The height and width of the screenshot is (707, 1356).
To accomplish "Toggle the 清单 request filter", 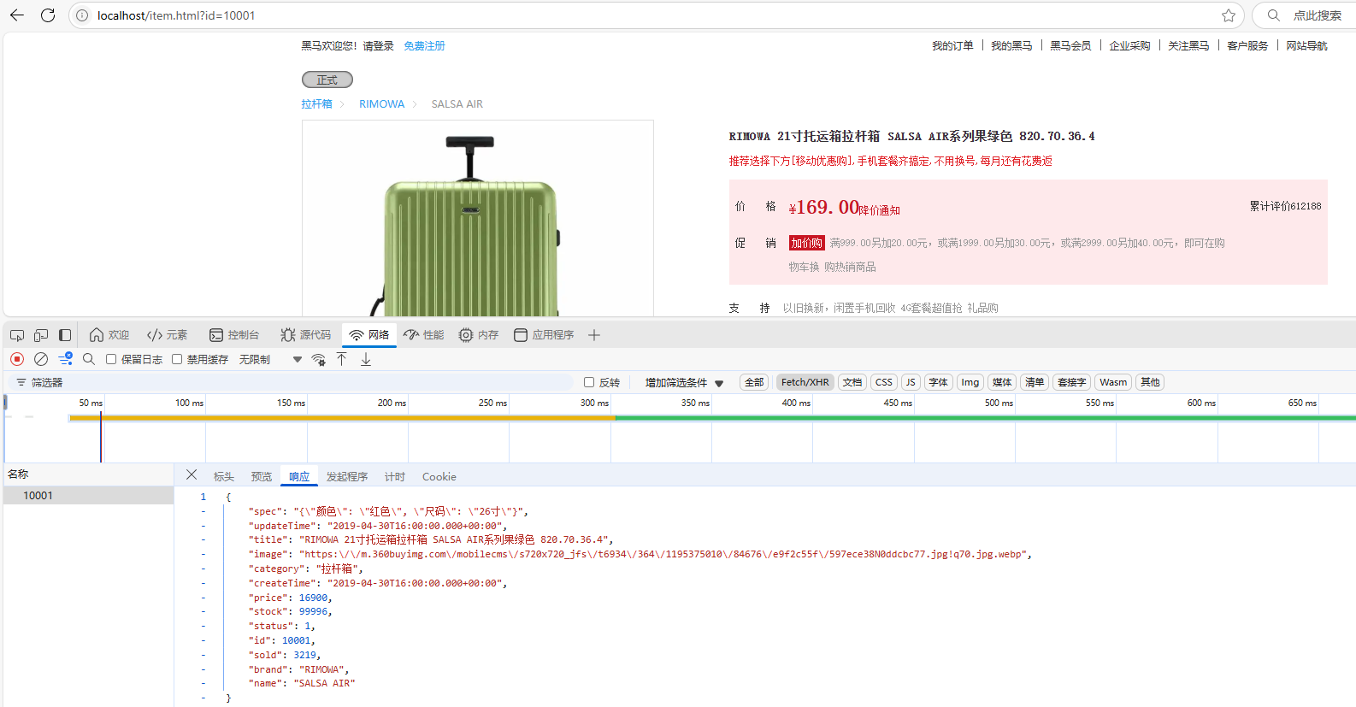I will click(1035, 382).
